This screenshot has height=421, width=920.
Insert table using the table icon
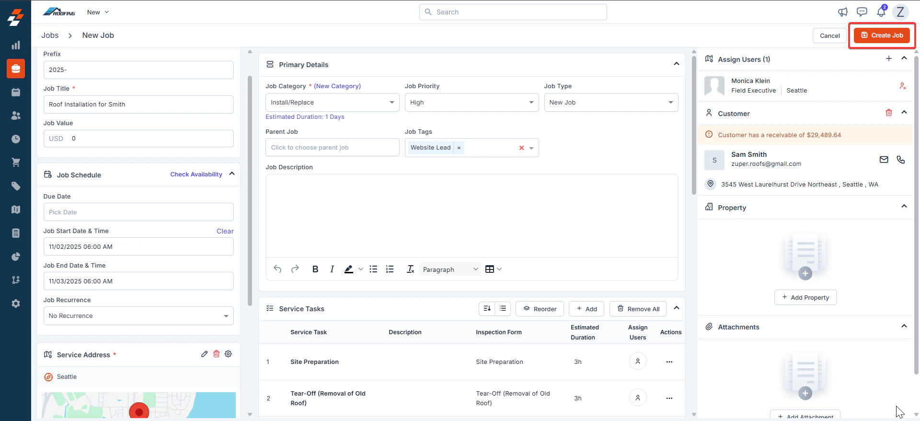(x=490, y=269)
